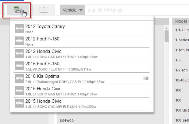Click car icon beside 2012 Honda Civic

coord(19,53)
